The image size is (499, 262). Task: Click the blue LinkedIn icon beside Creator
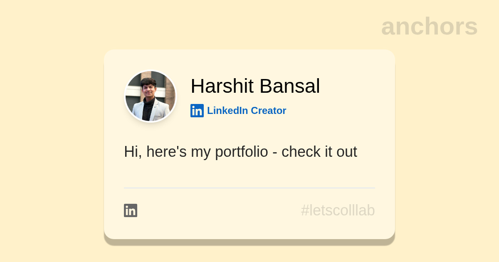(197, 111)
